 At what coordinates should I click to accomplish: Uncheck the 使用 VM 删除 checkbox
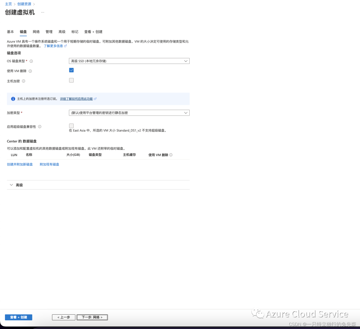pyautogui.click(x=71, y=70)
